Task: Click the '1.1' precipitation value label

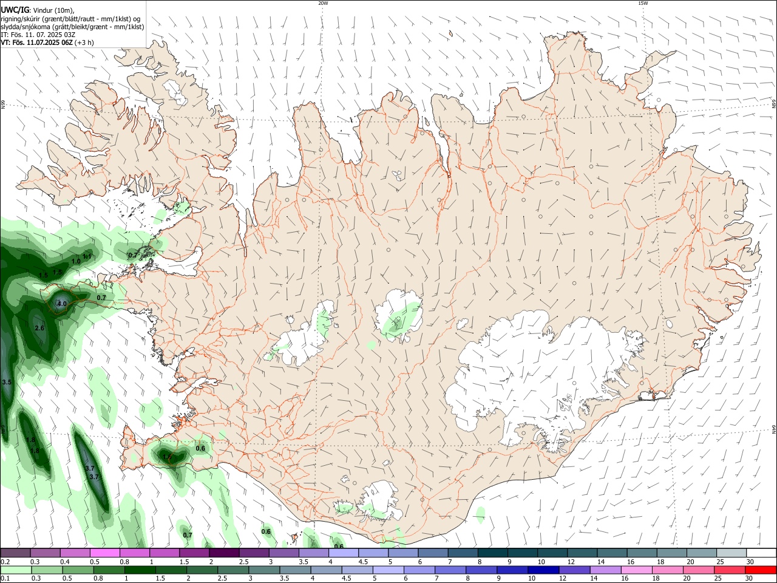Action: point(87,256)
